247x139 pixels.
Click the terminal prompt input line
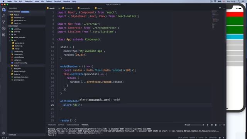pyautogui.click(x=52, y=135)
